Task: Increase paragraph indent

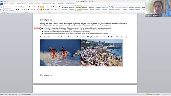Action: click(54, 7)
